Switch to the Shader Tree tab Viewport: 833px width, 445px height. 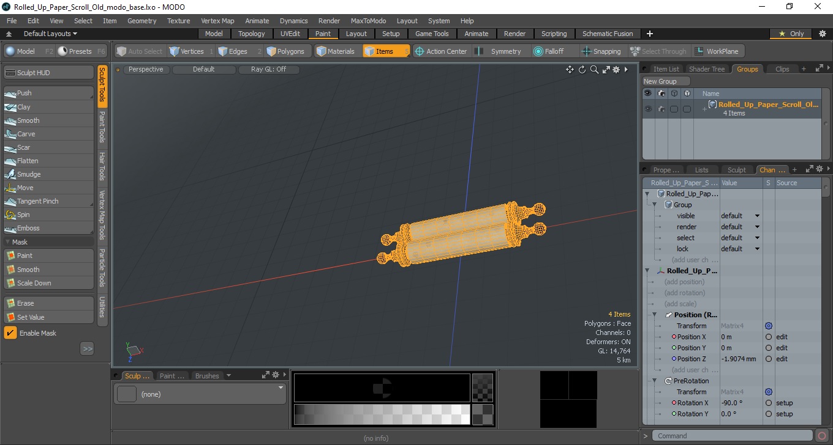pyautogui.click(x=706, y=69)
